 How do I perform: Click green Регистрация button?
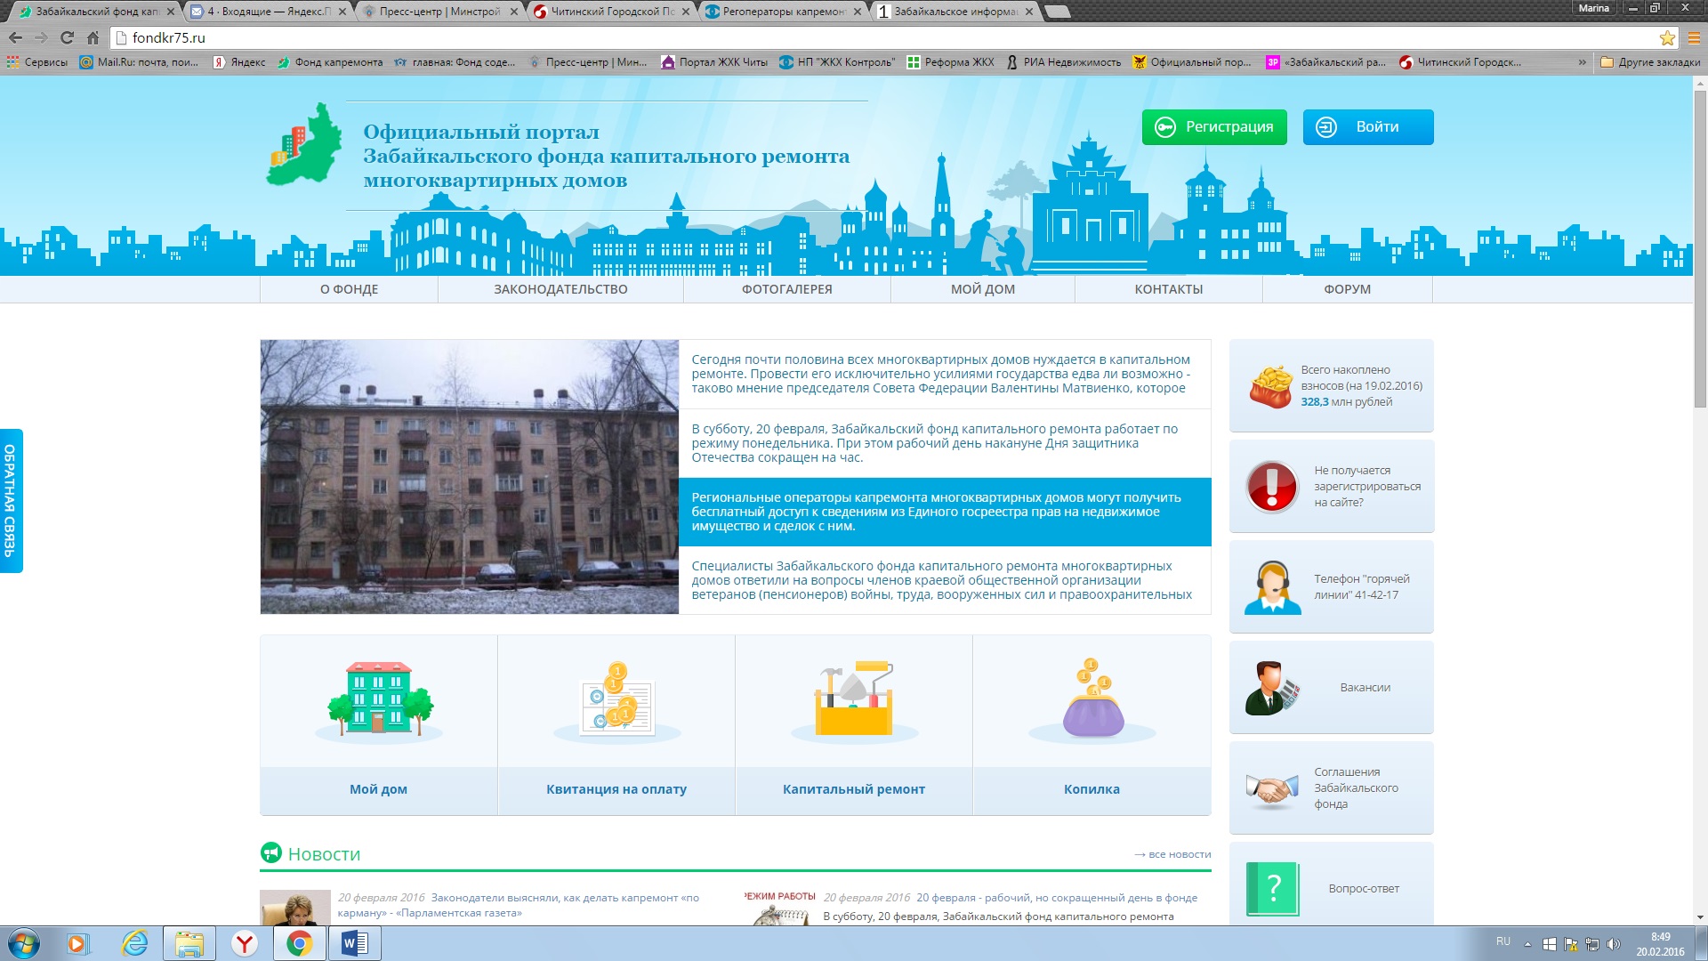point(1214,127)
